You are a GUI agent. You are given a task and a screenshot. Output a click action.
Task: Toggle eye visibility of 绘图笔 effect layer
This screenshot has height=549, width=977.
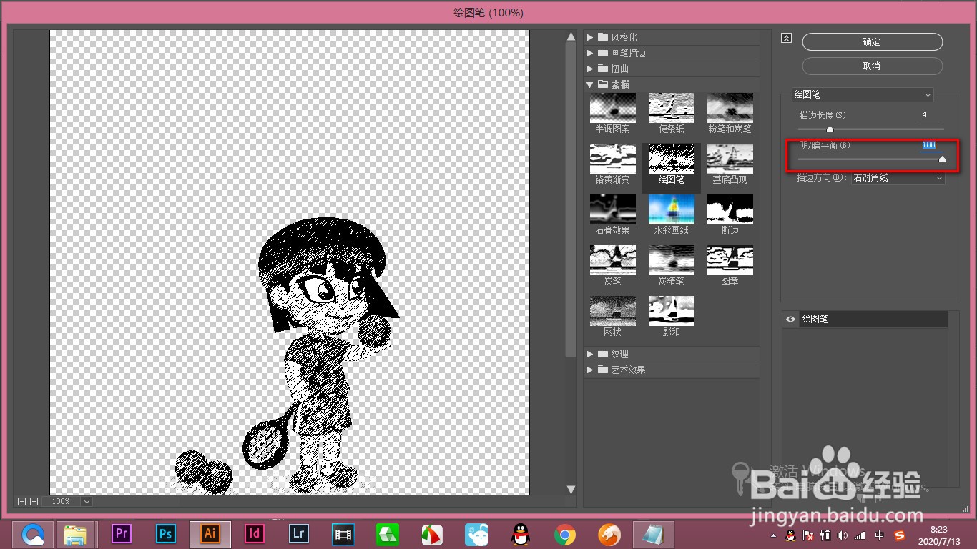coord(790,320)
